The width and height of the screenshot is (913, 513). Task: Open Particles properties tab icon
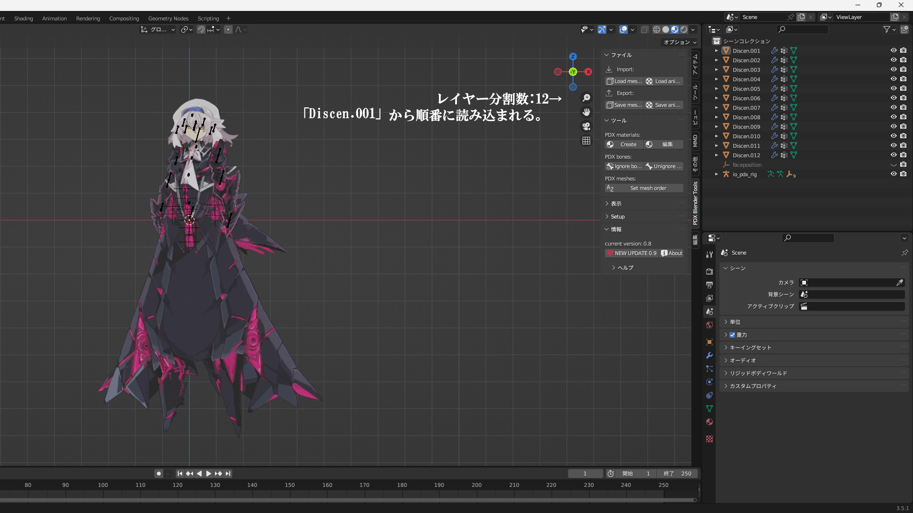[x=709, y=369]
